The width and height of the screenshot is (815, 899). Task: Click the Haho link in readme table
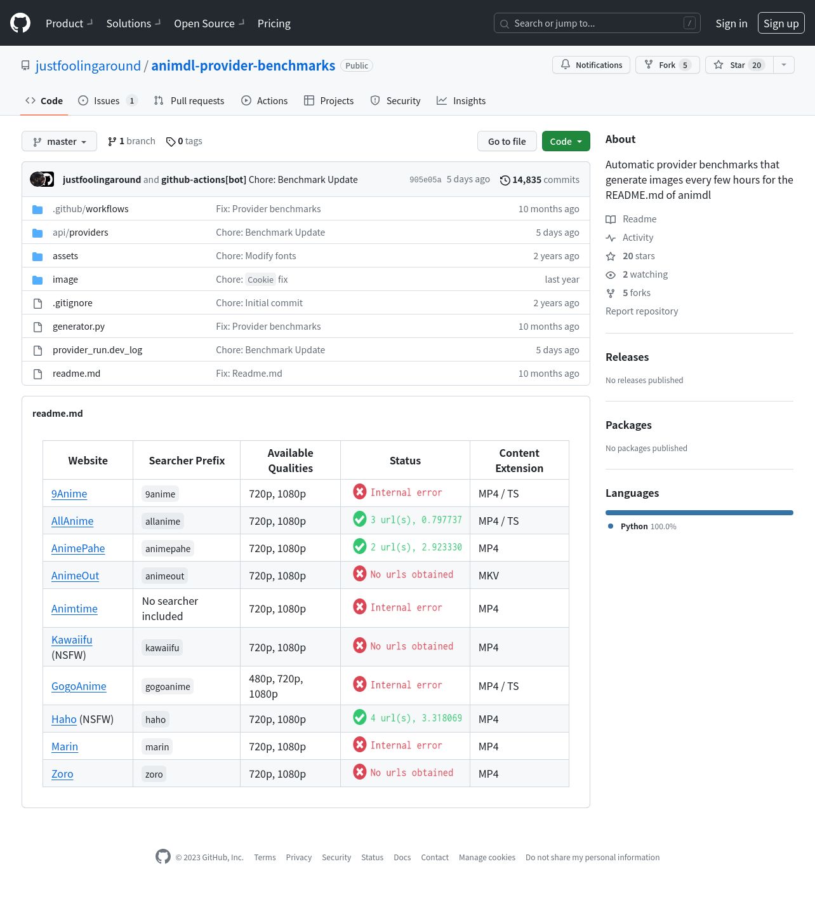pos(64,719)
